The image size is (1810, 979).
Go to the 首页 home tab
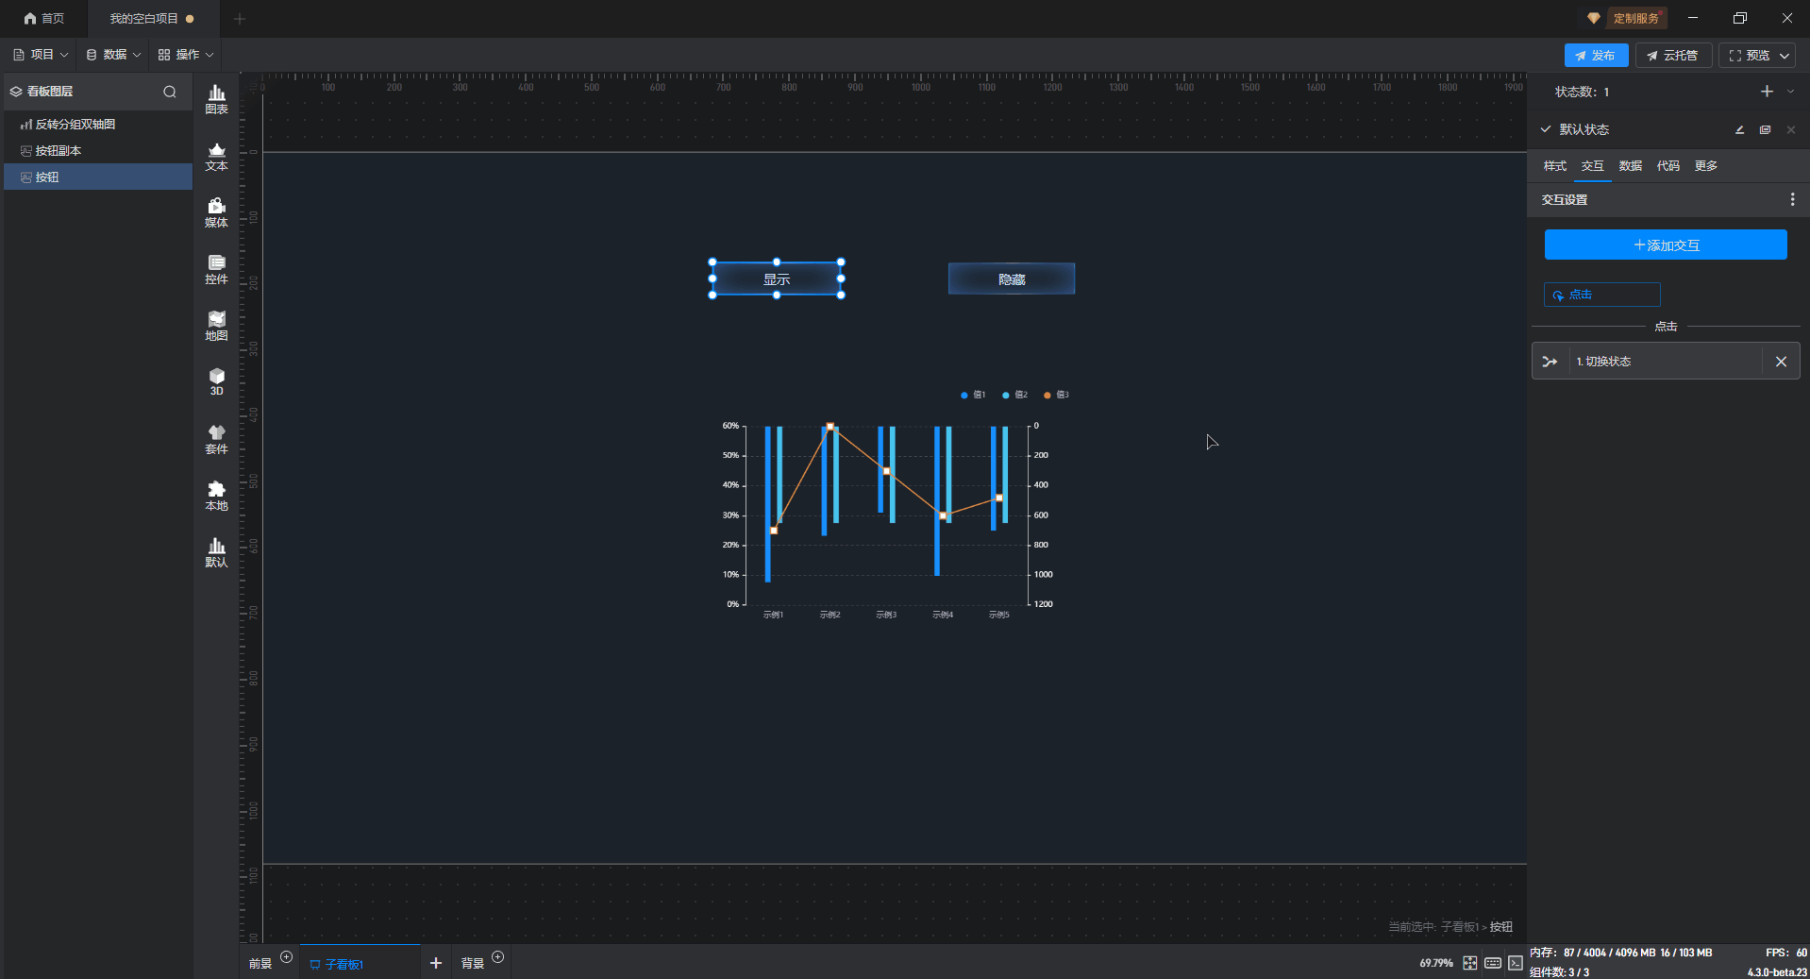click(x=44, y=19)
